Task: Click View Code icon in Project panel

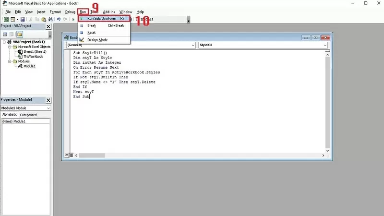Action: [5, 34]
